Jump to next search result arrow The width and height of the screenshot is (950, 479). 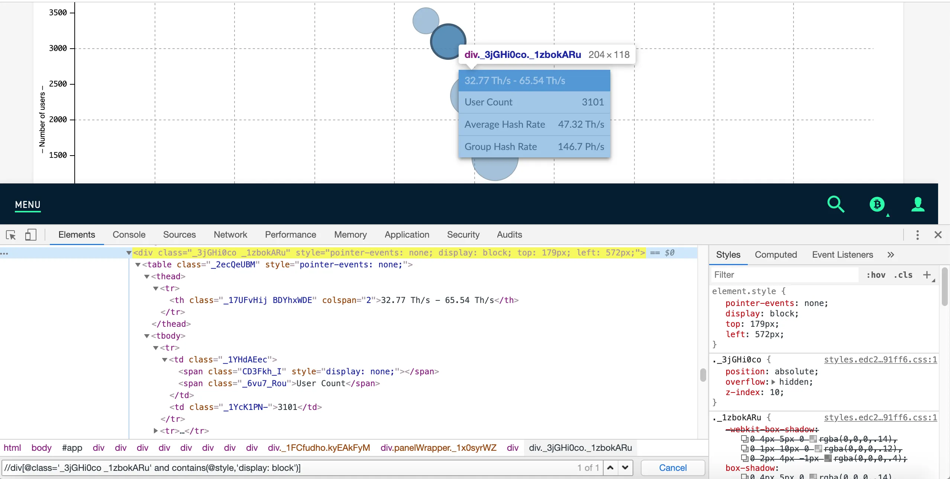coord(625,468)
